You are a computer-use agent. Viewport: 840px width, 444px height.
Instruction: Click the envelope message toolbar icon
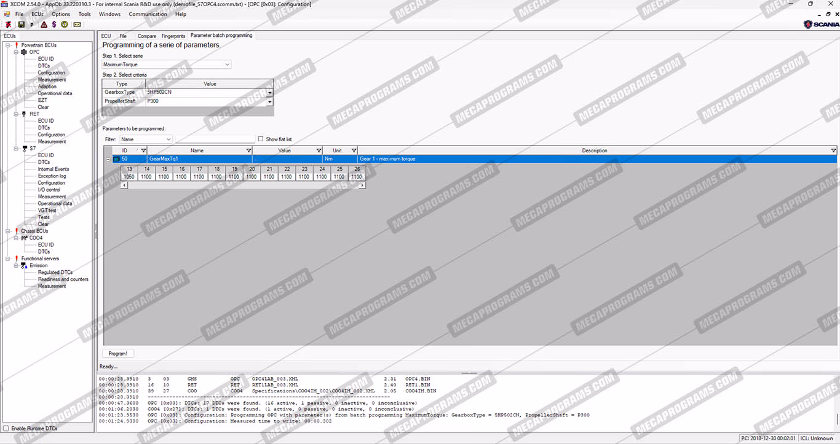coord(77,25)
